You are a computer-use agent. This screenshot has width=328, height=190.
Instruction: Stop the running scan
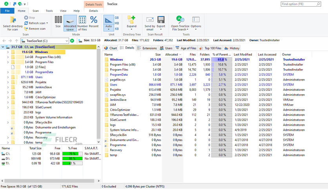(x=29, y=18)
